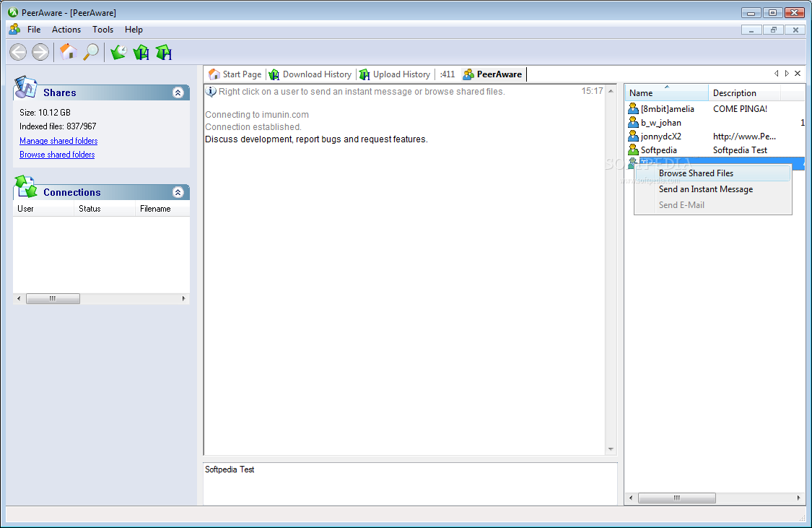Viewport: 812px width, 528px height.
Task: Select user b_w_johan in the list
Action: click(661, 123)
